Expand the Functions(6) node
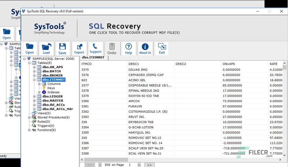 29,130
